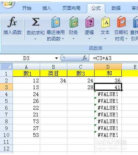Click the #VALUE! error cell in row 7

pos(108,115)
